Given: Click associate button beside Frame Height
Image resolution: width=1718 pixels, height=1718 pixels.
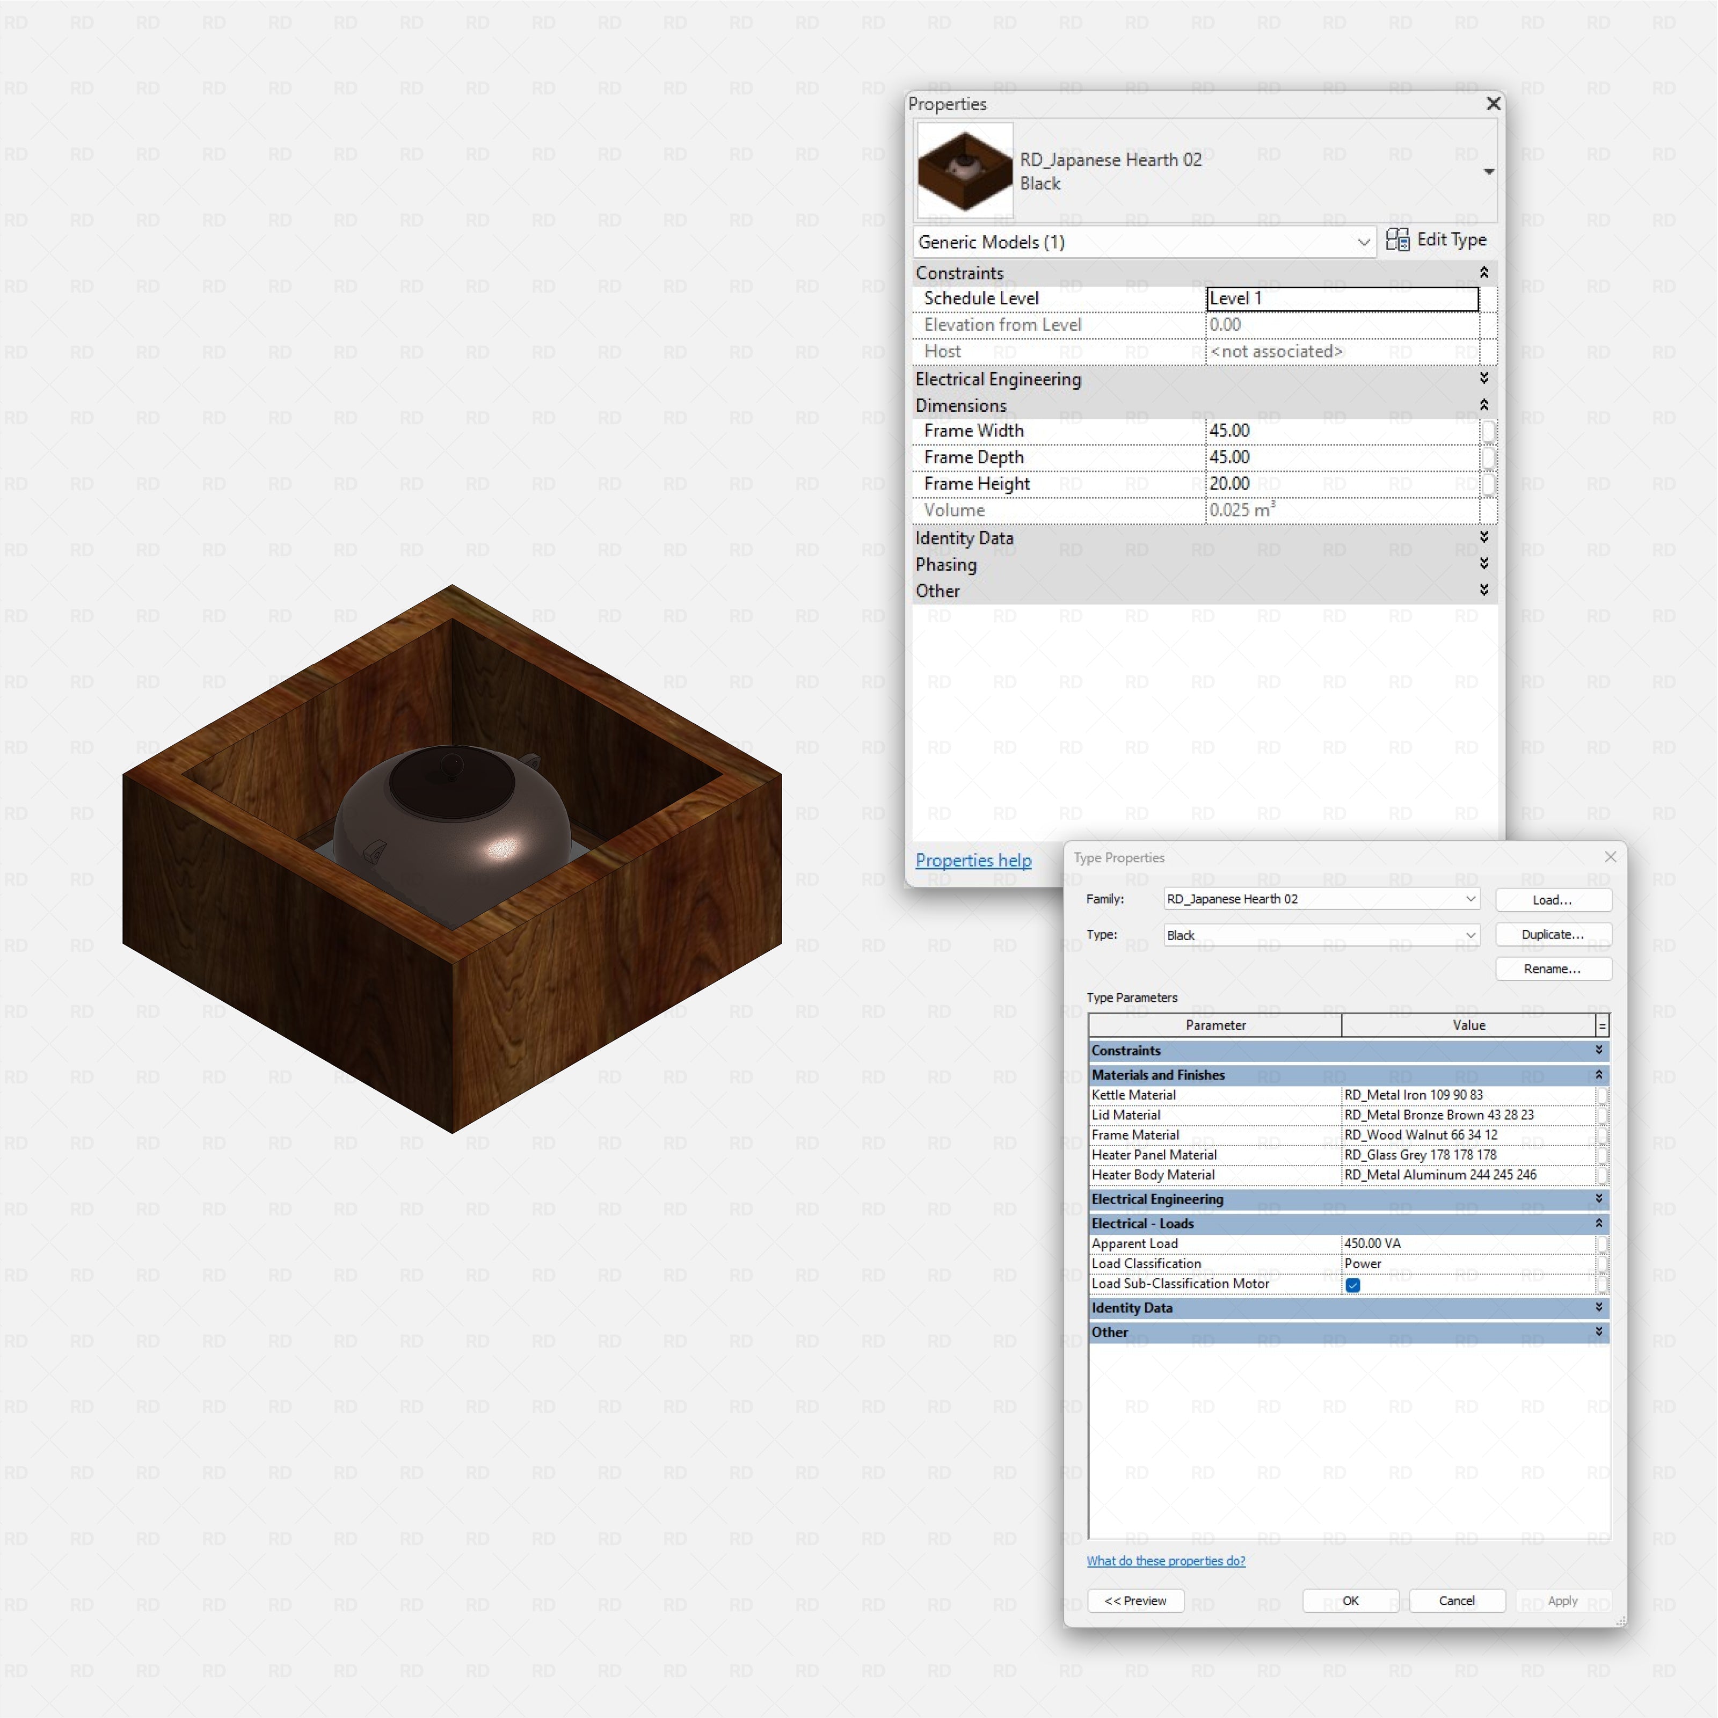Looking at the screenshot, I should pos(1488,485).
